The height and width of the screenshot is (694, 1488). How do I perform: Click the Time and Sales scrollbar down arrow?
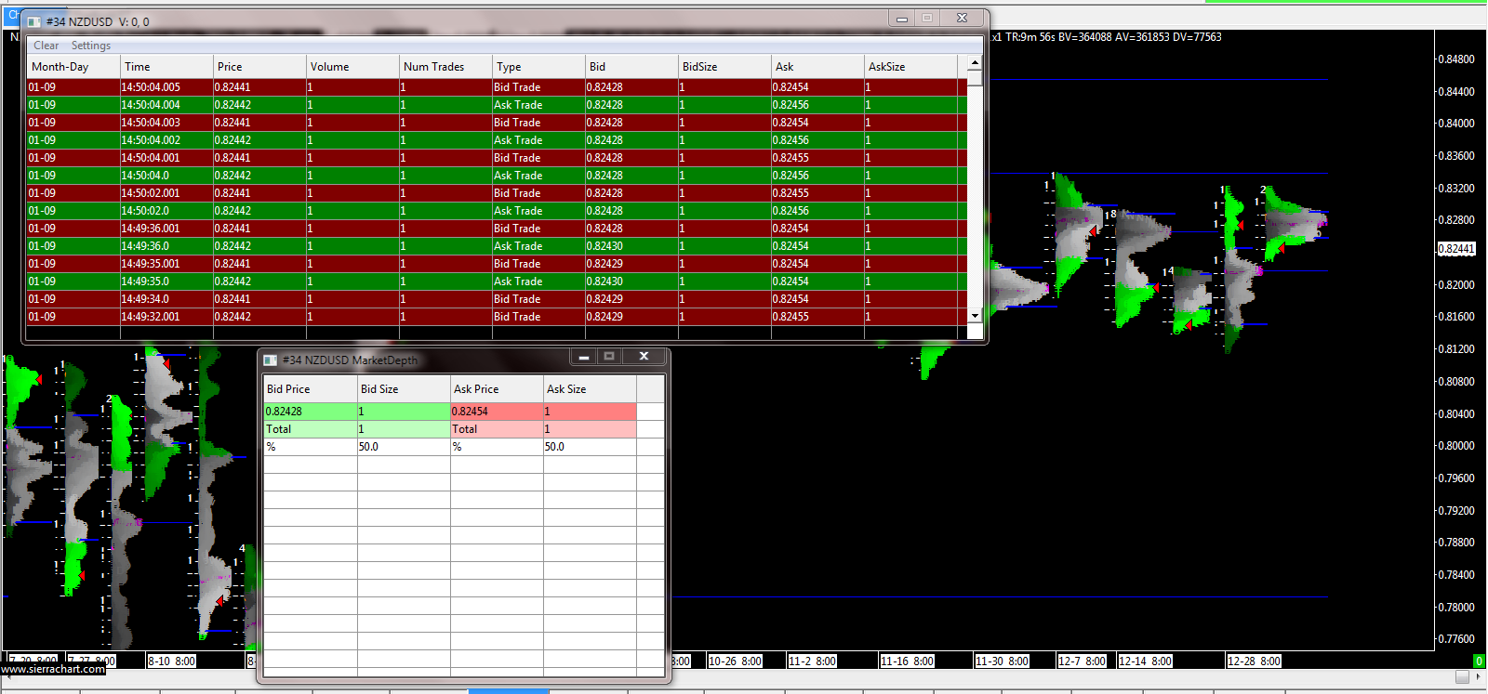pos(975,316)
